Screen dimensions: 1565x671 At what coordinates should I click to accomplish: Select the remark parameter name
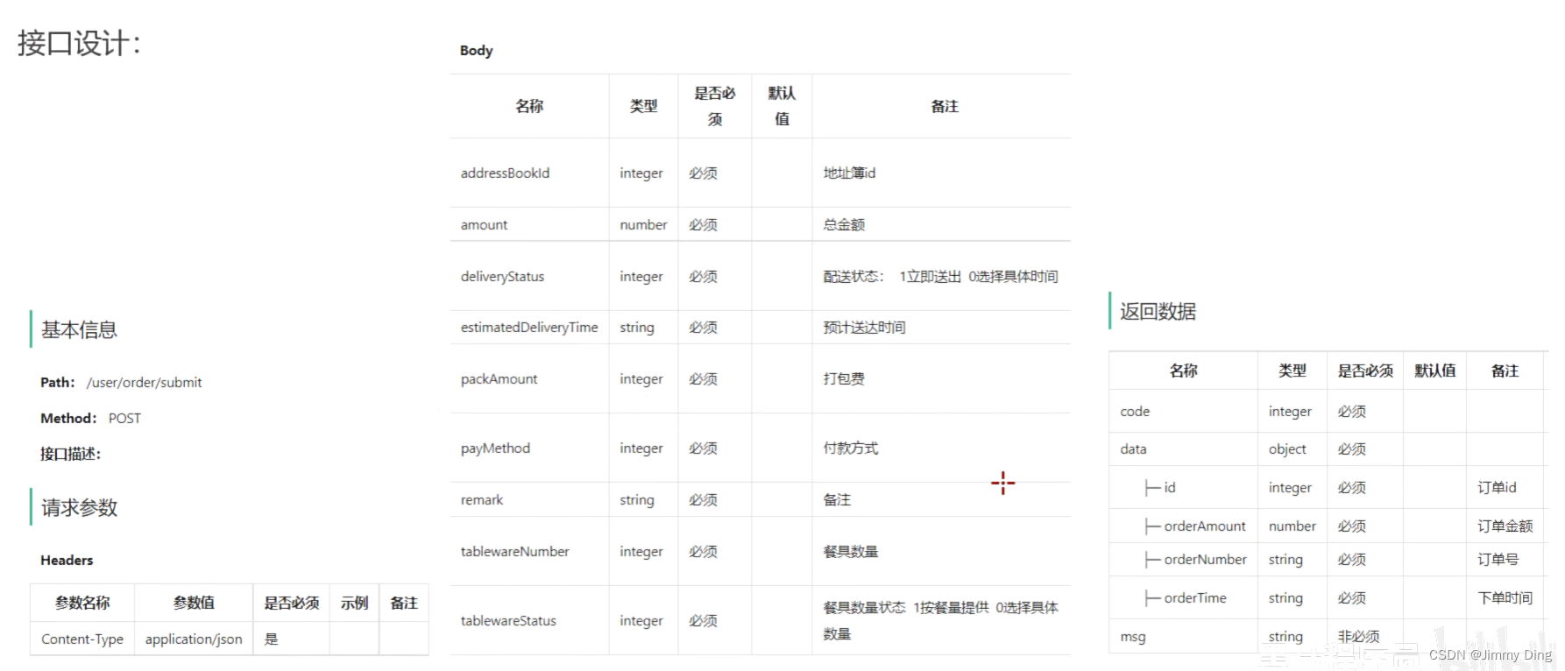482,499
